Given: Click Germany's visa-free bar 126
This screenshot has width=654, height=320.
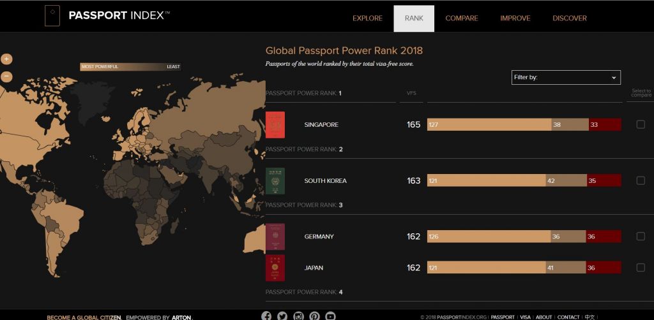Looking at the screenshot, I should [489, 236].
